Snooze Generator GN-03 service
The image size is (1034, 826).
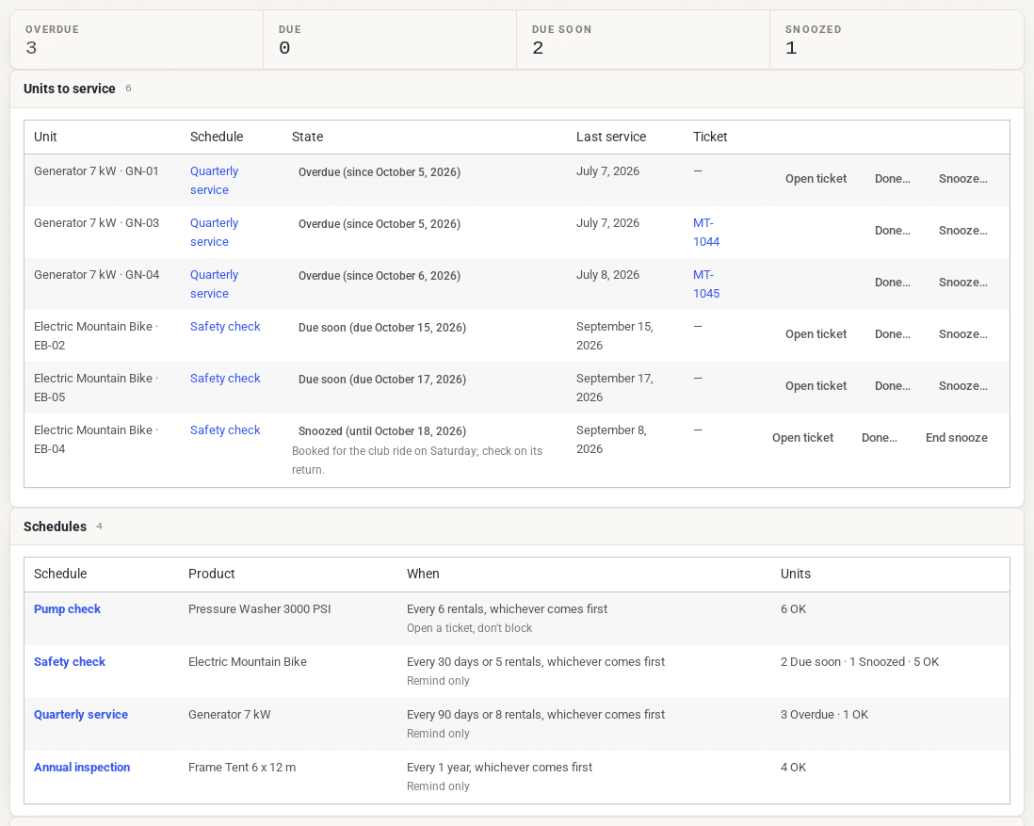pos(962,231)
